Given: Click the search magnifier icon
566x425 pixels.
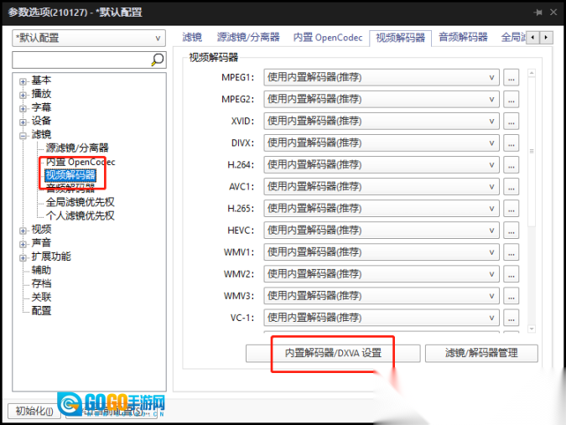Looking at the screenshot, I should point(157,60).
